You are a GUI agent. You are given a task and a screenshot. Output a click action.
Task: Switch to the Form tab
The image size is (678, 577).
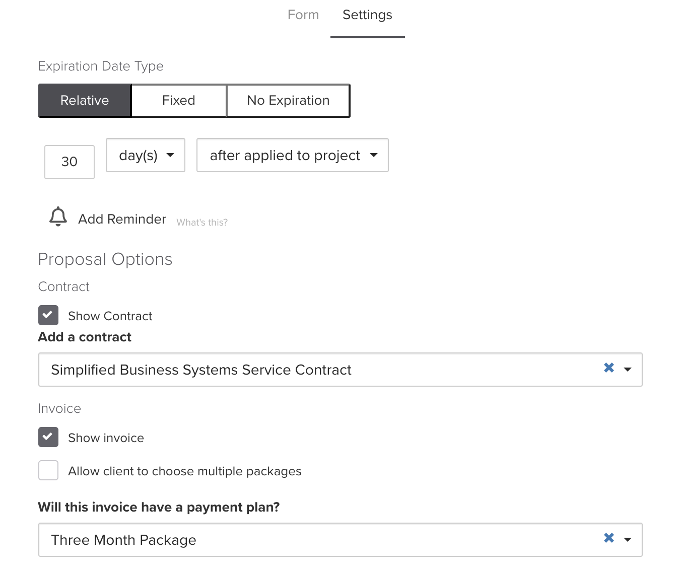click(303, 15)
